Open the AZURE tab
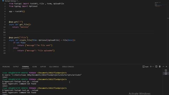169x95 pixels. tap(35, 67)
